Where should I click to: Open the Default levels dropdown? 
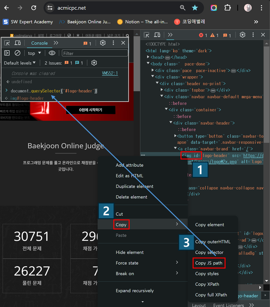click(x=20, y=63)
